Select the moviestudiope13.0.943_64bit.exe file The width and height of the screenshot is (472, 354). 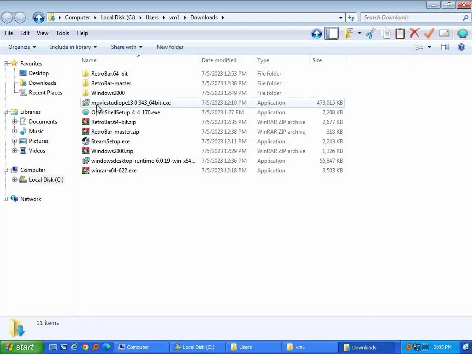tap(212, 103)
